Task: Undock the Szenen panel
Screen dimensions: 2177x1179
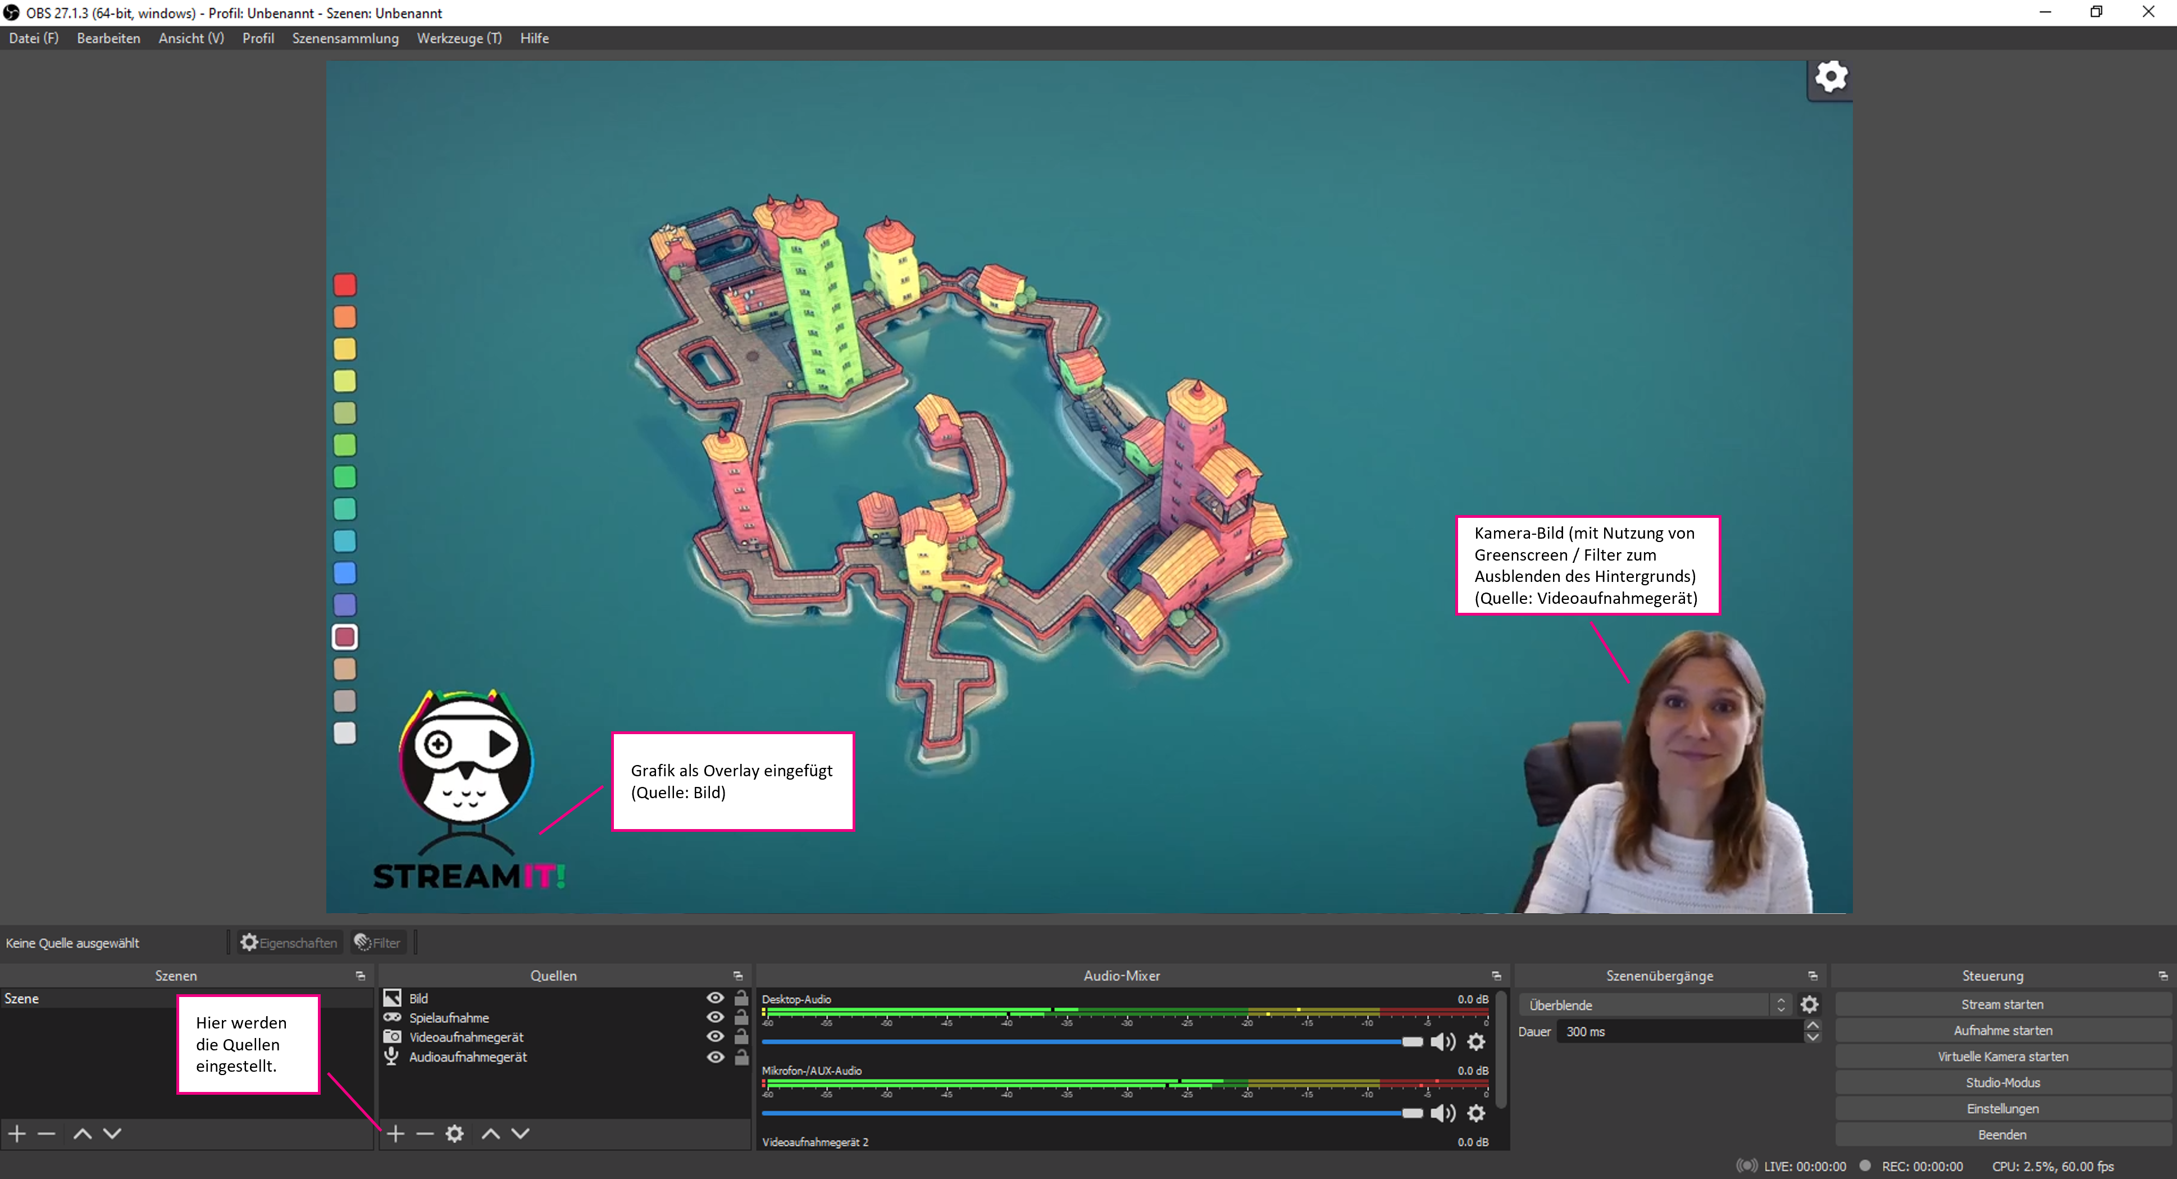Action: (361, 975)
